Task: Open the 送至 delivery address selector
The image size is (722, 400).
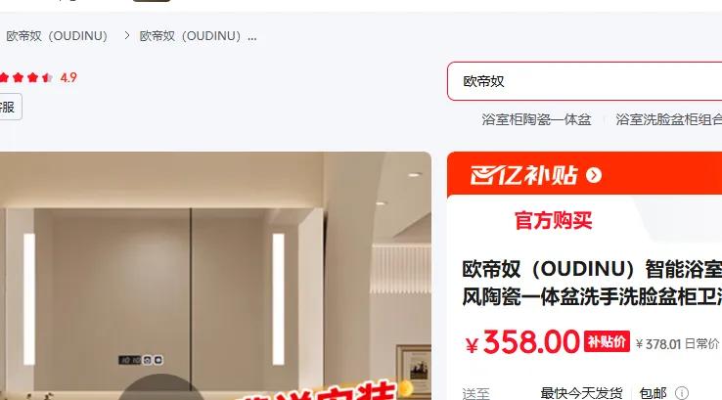Action: click(x=476, y=394)
